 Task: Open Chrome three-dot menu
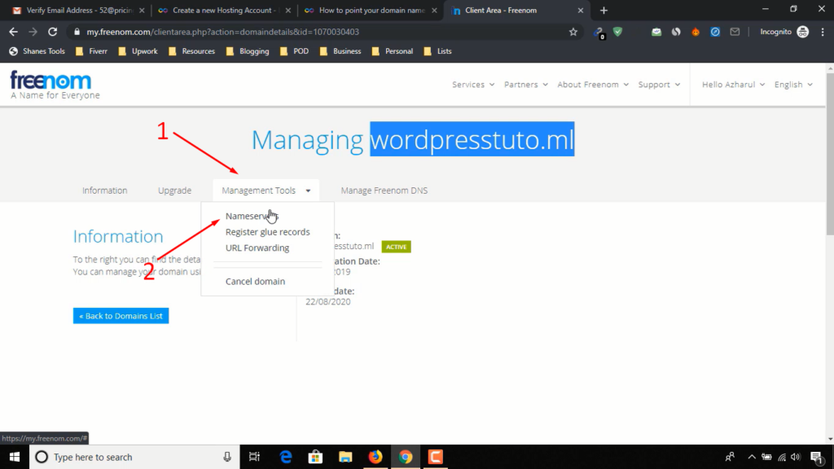coord(823,32)
